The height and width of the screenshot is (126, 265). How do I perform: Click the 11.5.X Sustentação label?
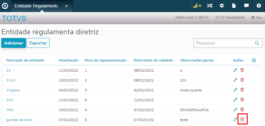[x=230, y=17]
